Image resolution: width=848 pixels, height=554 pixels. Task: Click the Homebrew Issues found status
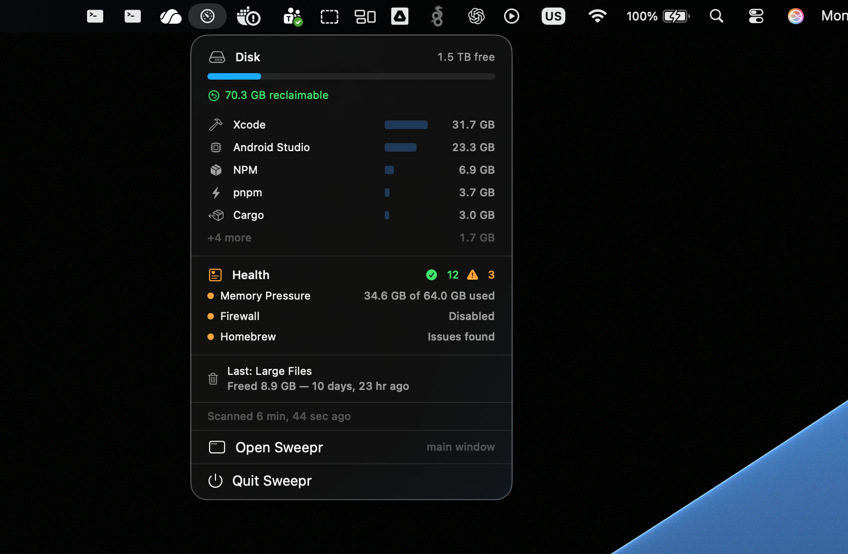(x=461, y=337)
